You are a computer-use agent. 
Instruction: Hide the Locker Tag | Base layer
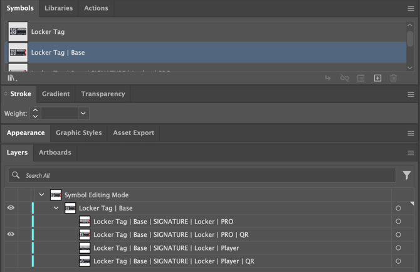pyautogui.click(x=11, y=208)
